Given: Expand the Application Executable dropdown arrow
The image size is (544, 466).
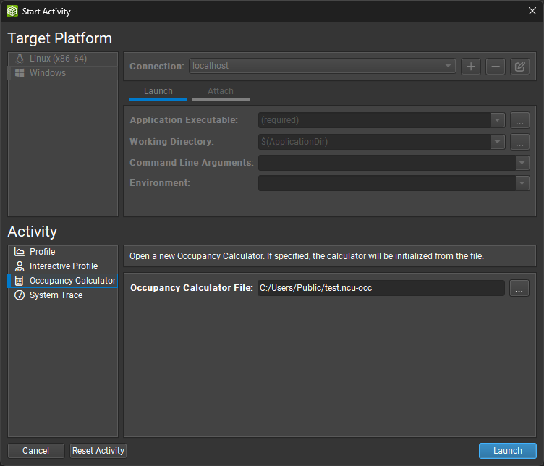Looking at the screenshot, I should pos(498,120).
